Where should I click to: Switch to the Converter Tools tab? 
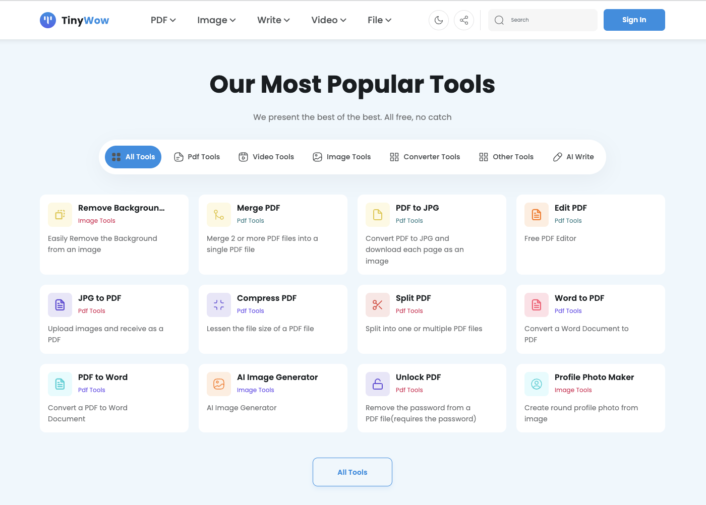click(425, 157)
